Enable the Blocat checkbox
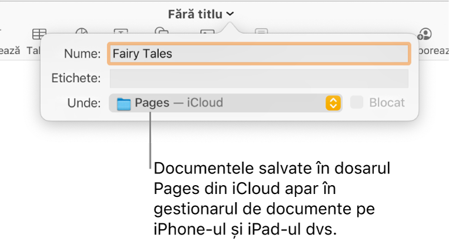 (x=357, y=103)
